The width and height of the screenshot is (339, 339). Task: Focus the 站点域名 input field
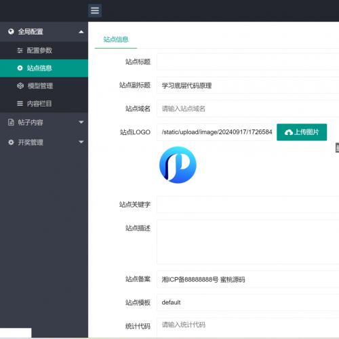tap(248, 108)
